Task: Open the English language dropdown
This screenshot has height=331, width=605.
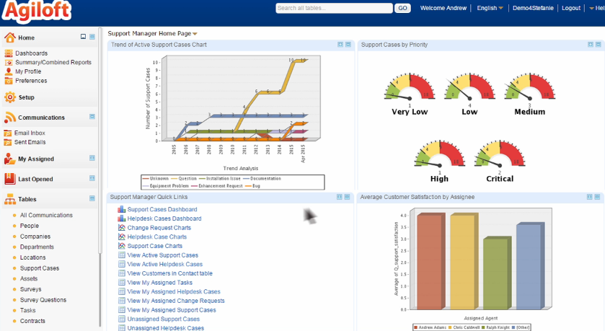Action: point(500,9)
